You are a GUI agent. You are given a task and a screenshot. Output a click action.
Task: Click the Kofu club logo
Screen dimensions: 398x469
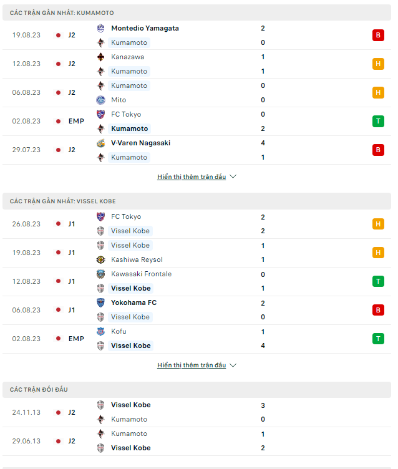[100, 331]
